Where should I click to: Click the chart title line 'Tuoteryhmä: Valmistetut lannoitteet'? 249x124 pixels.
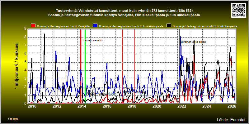[x=124, y=11]
